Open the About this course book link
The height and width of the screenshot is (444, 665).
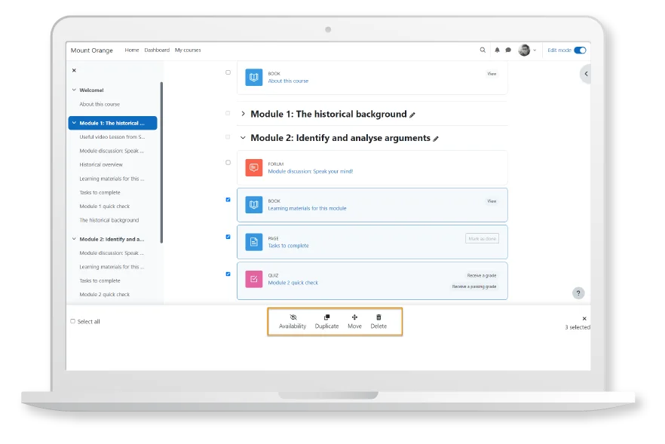coord(288,81)
